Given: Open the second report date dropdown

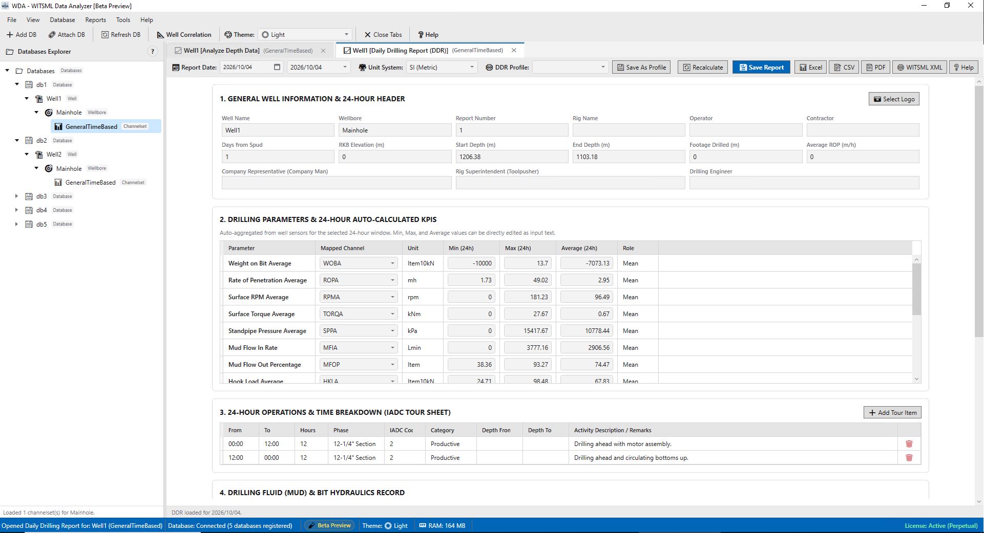Looking at the screenshot, I should click(x=318, y=68).
